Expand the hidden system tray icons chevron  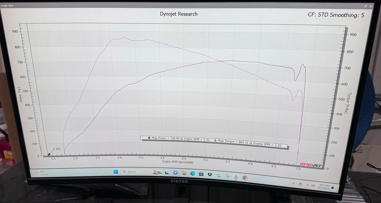point(294,184)
